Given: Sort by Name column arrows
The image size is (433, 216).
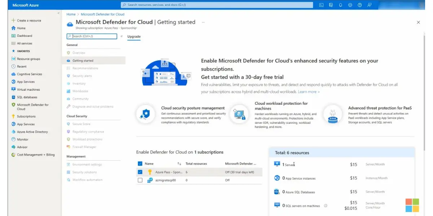Looking at the screenshot, I should (179, 163).
